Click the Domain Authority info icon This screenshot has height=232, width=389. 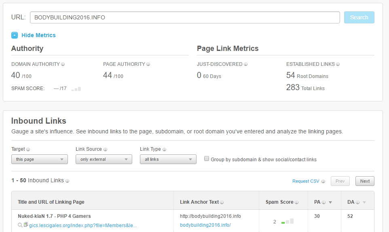coord(63,64)
